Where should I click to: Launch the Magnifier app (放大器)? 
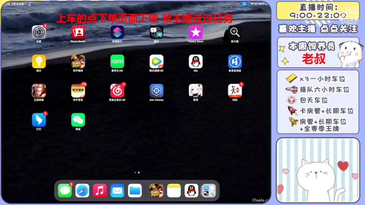point(235,32)
